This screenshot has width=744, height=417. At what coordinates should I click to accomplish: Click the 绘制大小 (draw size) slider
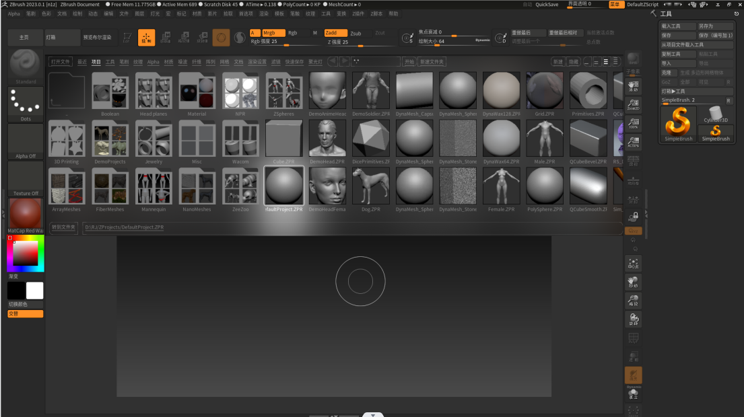[x=453, y=41]
